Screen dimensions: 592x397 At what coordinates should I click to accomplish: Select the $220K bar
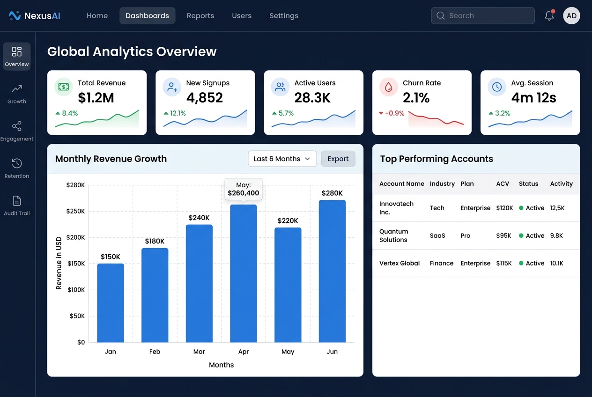click(288, 285)
